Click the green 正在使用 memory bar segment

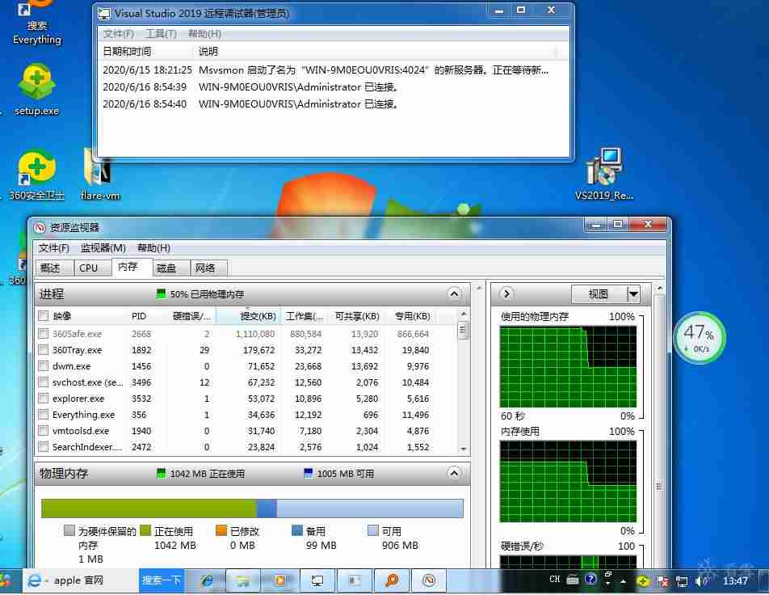click(x=149, y=508)
